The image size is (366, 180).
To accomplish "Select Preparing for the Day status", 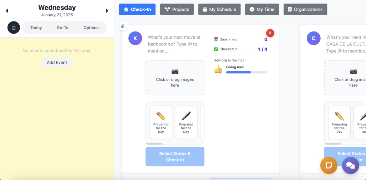I will [x=161, y=122].
